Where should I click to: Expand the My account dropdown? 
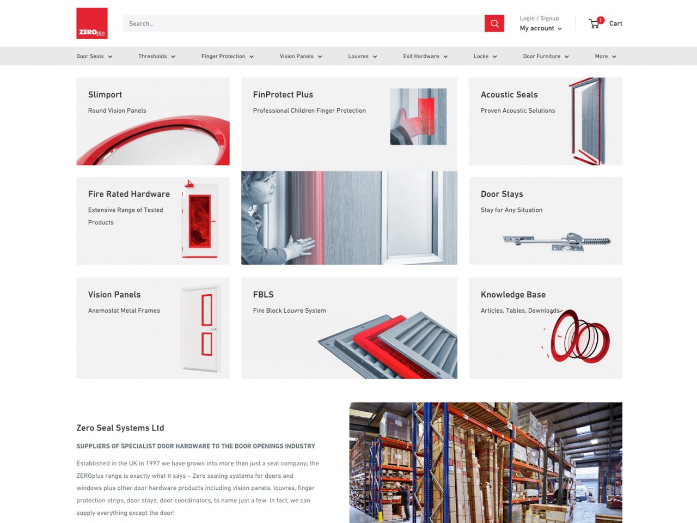click(540, 28)
